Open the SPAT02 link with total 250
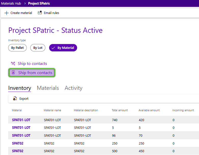The height and width of the screenshot is (155, 199). [x=18, y=143]
